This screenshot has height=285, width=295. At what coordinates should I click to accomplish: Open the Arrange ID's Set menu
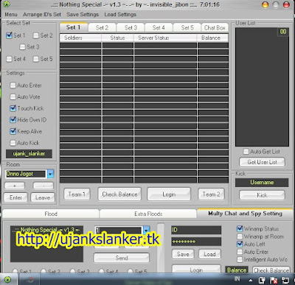(42, 15)
